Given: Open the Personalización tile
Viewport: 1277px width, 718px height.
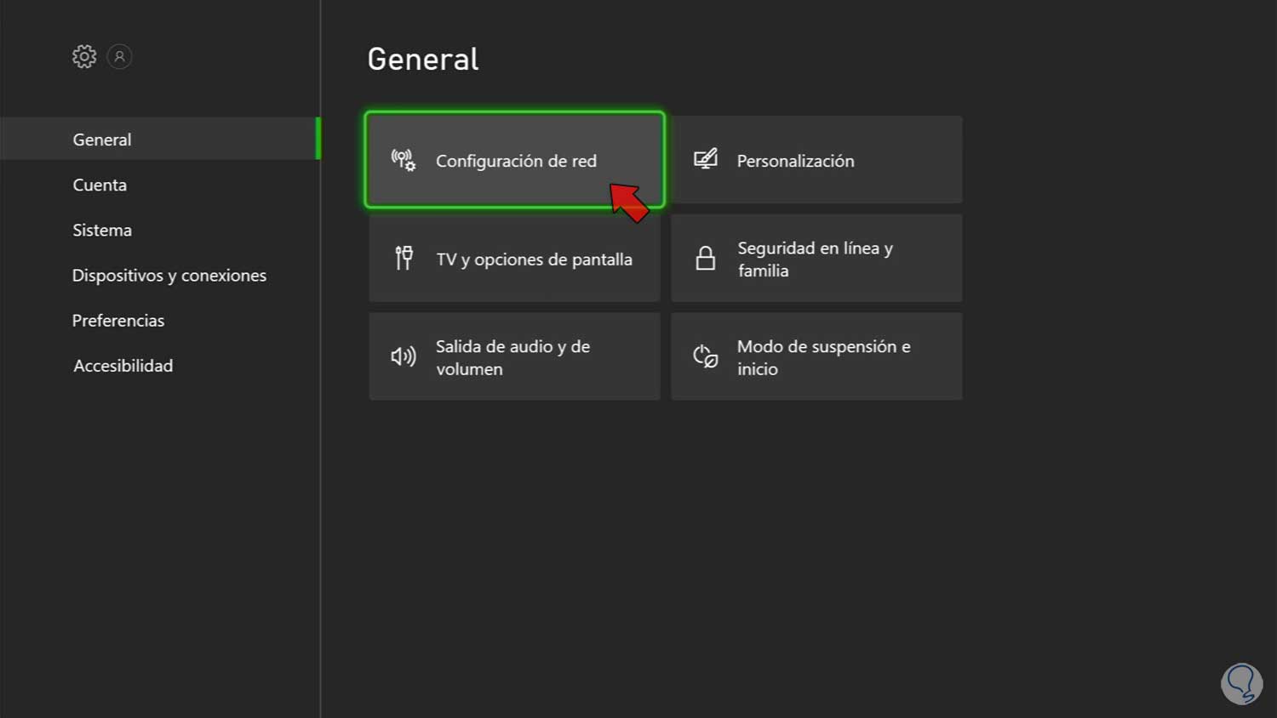Looking at the screenshot, I should pos(816,160).
